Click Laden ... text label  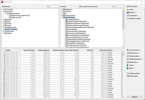132,10
